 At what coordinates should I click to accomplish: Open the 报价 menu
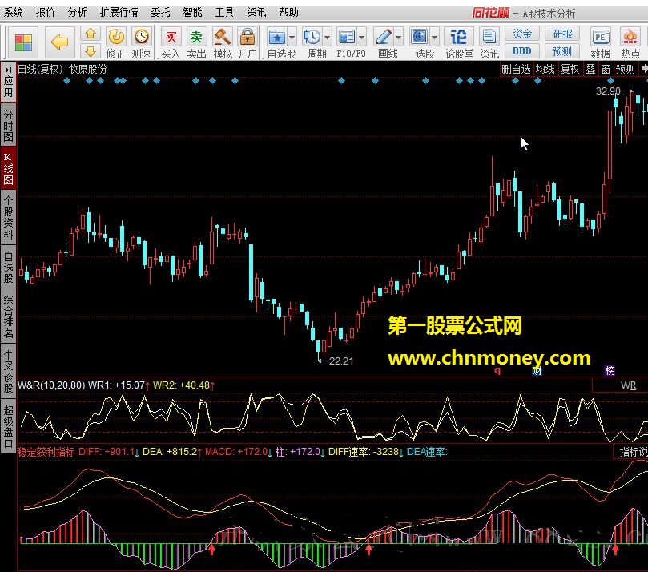45,12
